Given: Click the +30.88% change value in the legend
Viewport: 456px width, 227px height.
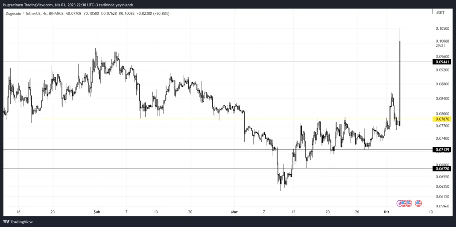Looking at the screenshot, I should click(x=162, y=14).
